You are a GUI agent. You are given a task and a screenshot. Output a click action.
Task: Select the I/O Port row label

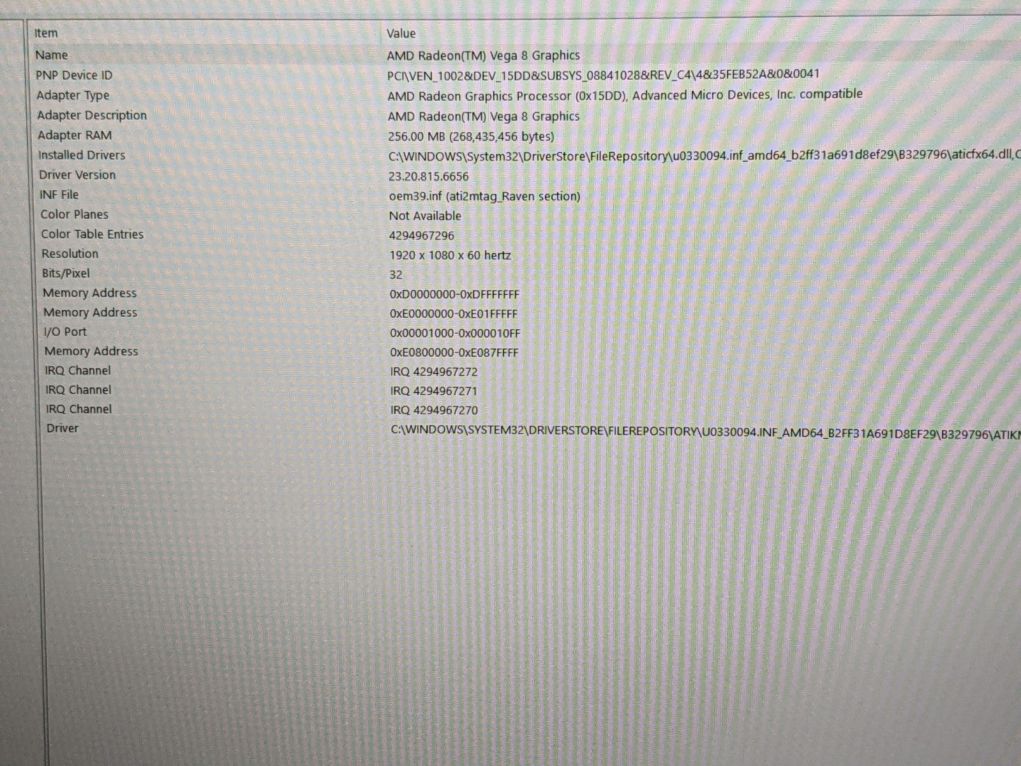pos(65,332)
